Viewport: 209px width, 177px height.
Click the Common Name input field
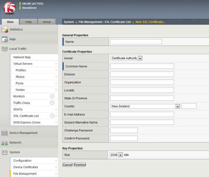[142, 66]
